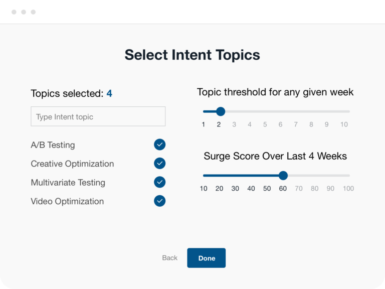Select the Video Optimization topic label
The width and height of the screenshot is (385, 289).
click(x=67, y=201)
